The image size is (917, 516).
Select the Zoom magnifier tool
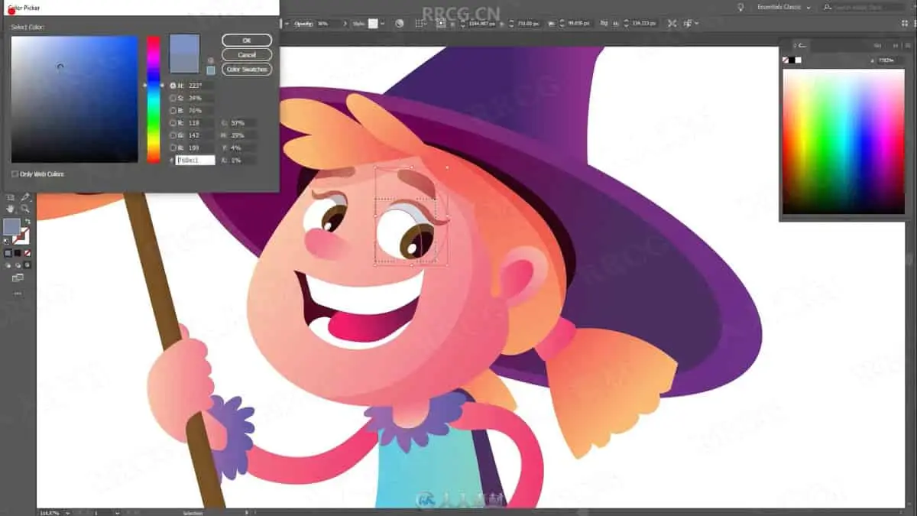(25, 208)
